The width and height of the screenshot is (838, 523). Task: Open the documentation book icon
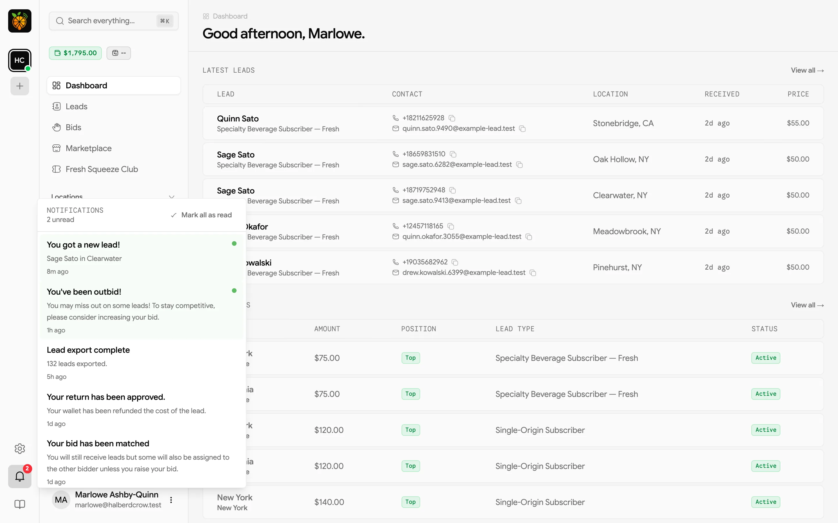[x=20, y=504]
